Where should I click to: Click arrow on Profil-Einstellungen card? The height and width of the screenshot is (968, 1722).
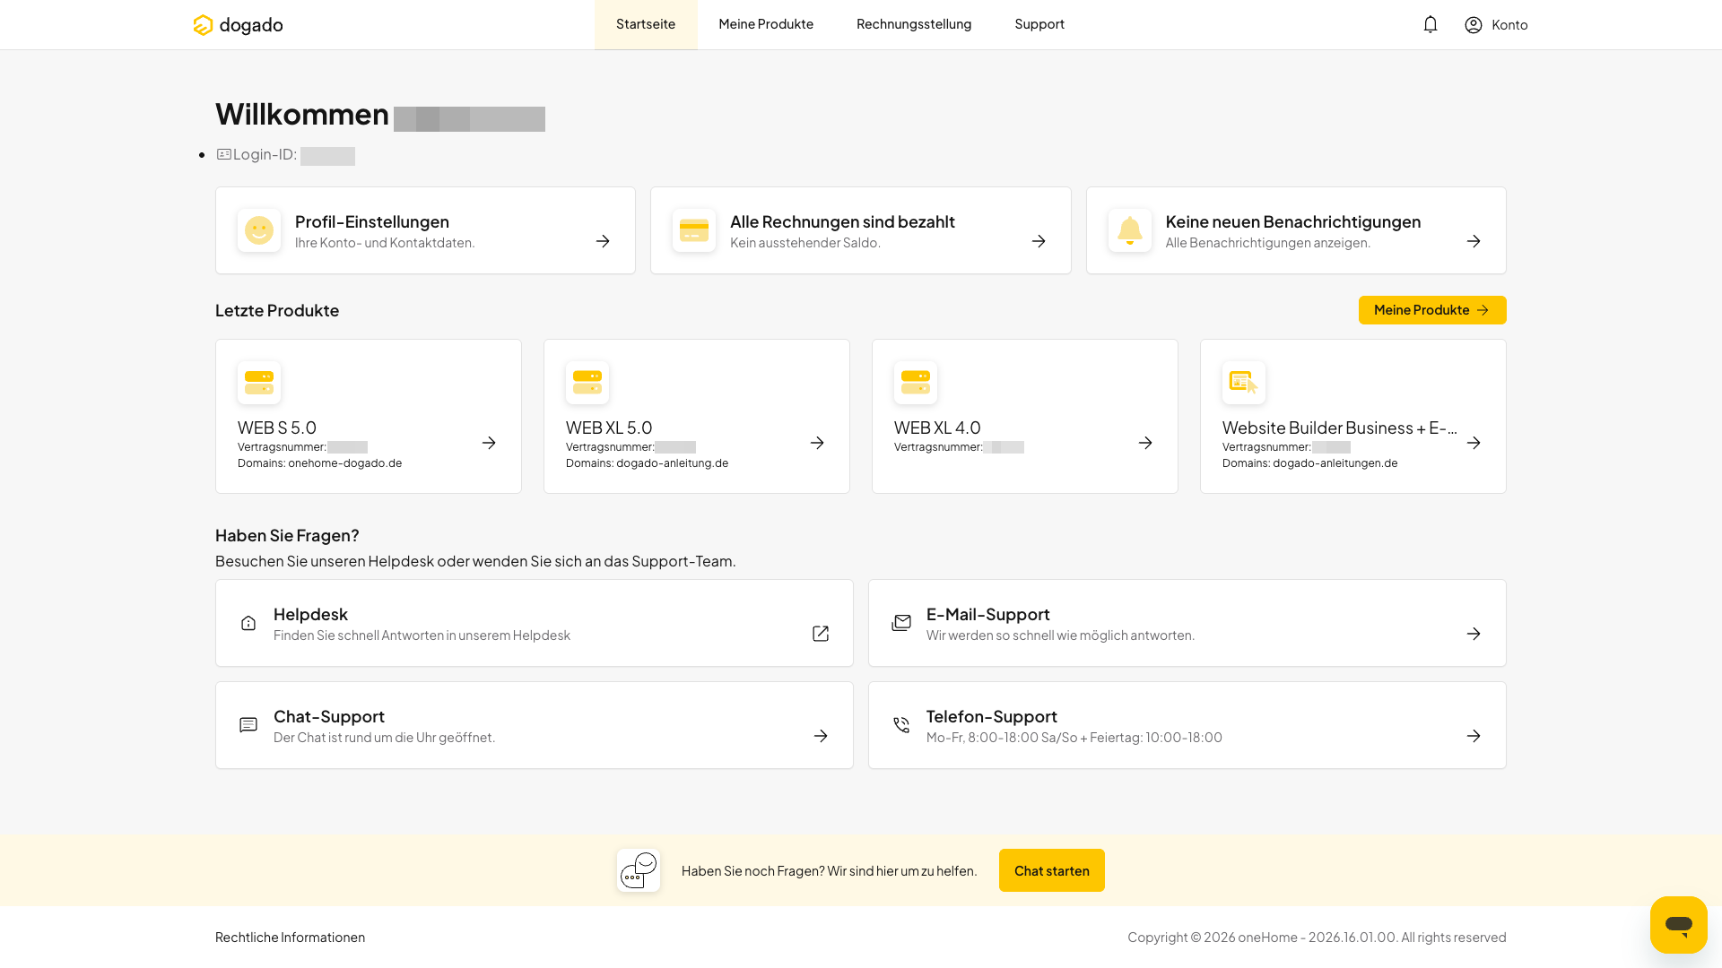point(603,241)
